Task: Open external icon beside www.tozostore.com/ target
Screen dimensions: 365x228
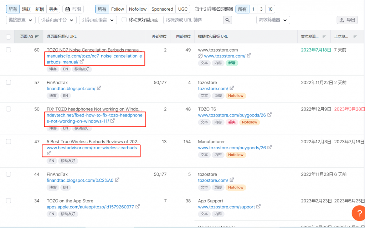Action: point(249,56)
